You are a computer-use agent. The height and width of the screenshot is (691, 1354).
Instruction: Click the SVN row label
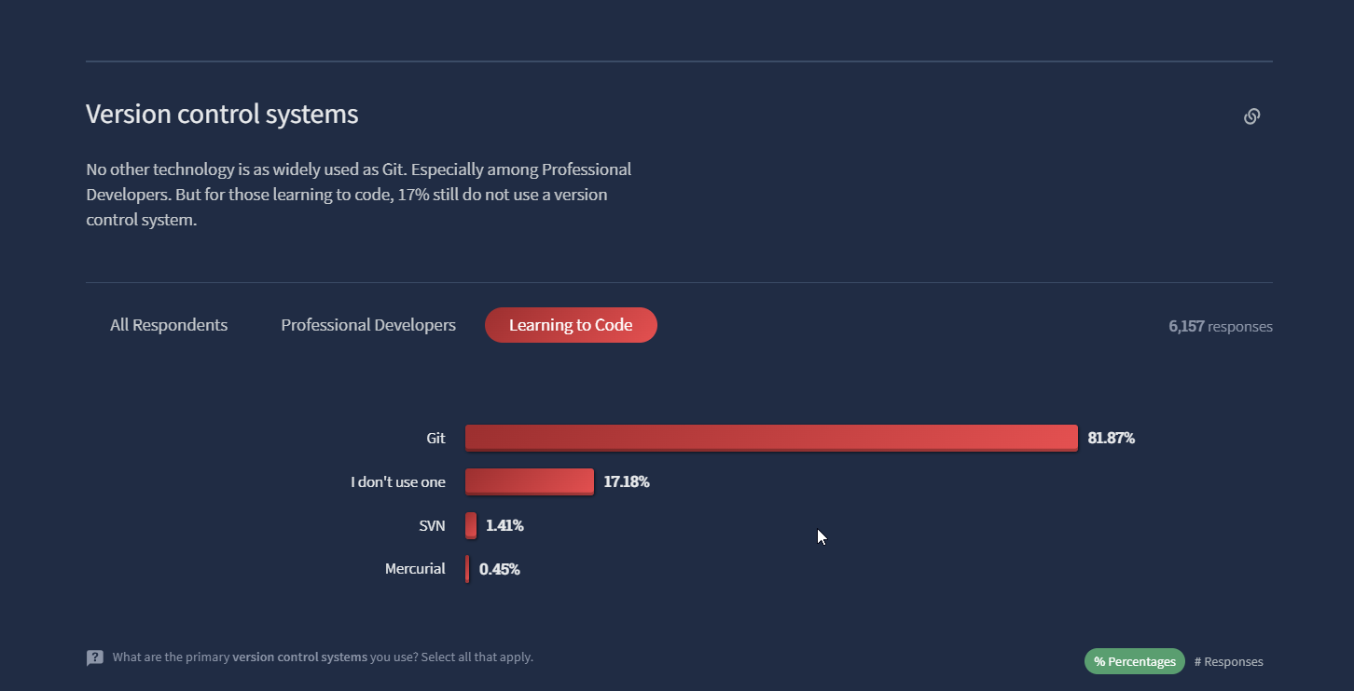click(x=432, y=525)
